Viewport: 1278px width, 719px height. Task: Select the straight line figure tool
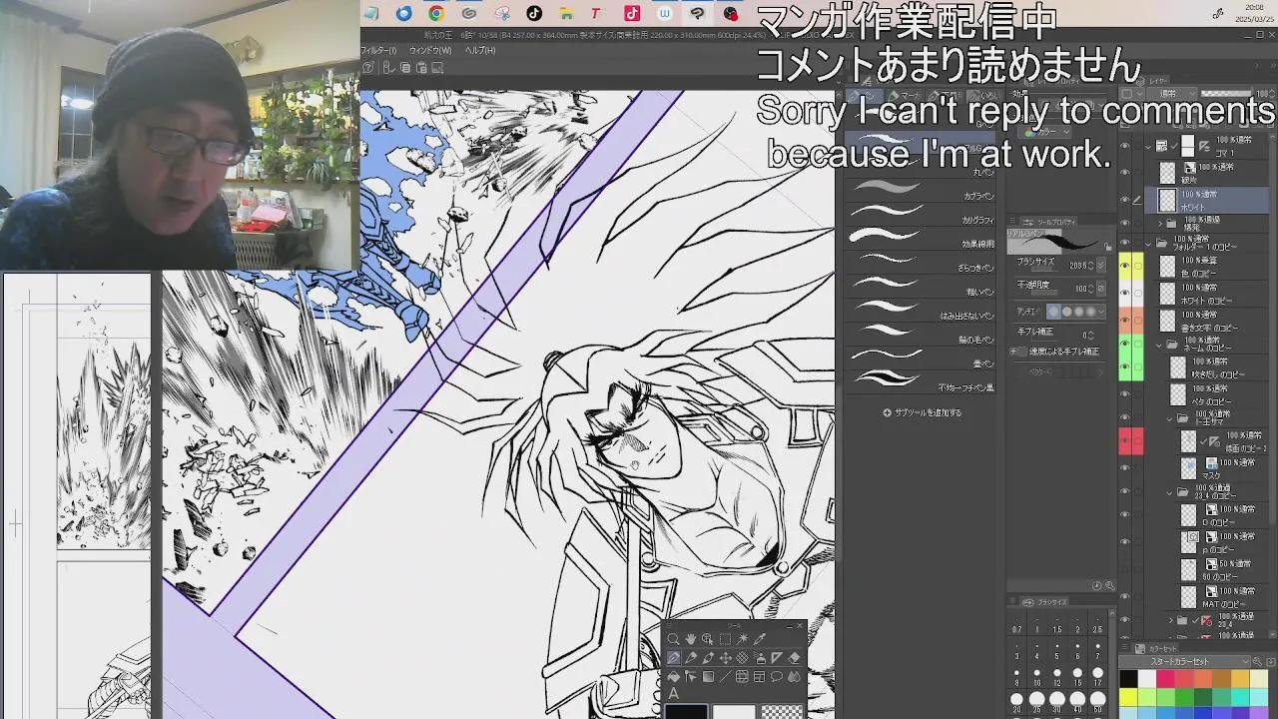[x=726, y=676]
